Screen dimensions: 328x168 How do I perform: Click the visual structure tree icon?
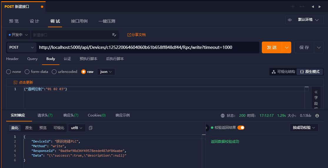pyautogui.click(x=273, y=72)
